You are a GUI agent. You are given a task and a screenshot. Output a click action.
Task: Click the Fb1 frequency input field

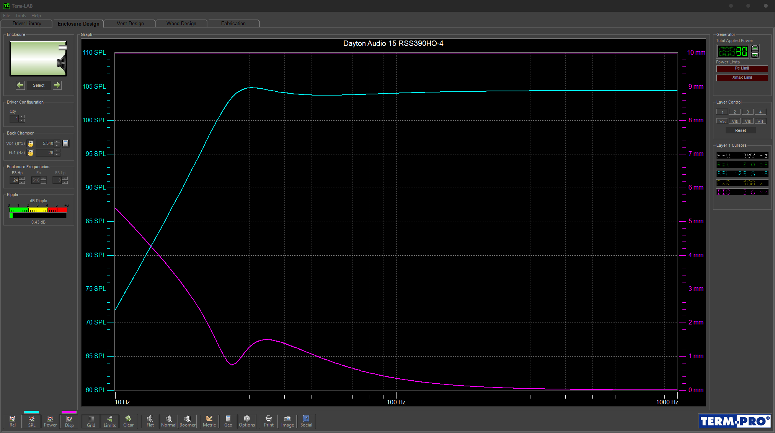[45, 152]
